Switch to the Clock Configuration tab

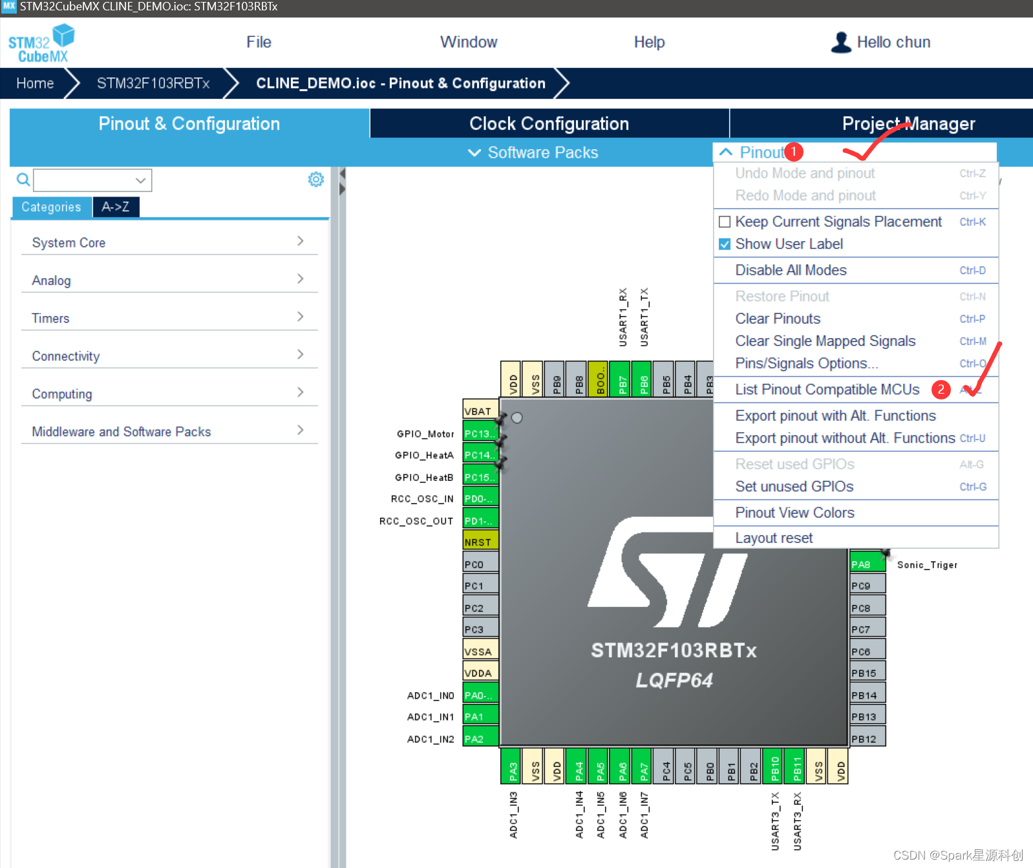549,123
